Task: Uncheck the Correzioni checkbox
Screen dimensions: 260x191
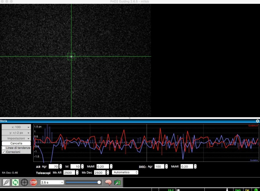Action: click(x=4, y=152)
